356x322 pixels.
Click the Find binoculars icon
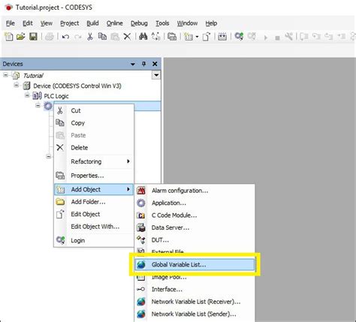tap(143, 37)
